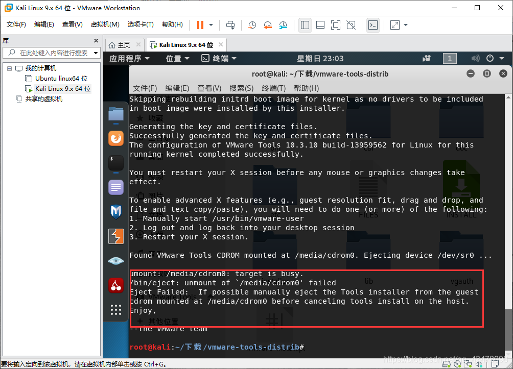Click the clock 星期日 23:03
Image resolution: width=513 pixels, height=369 pixels.
tap(320, 59)
